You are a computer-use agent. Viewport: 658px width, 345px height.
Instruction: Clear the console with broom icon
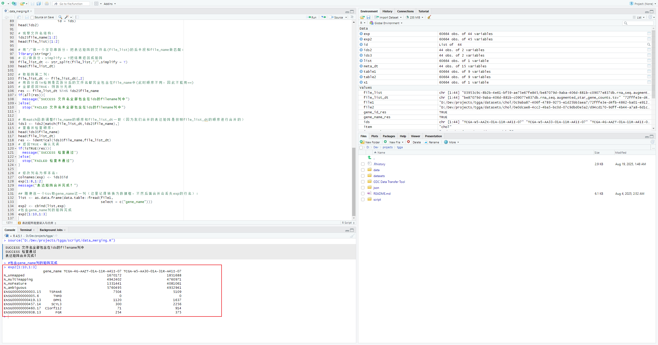[352, 236]
